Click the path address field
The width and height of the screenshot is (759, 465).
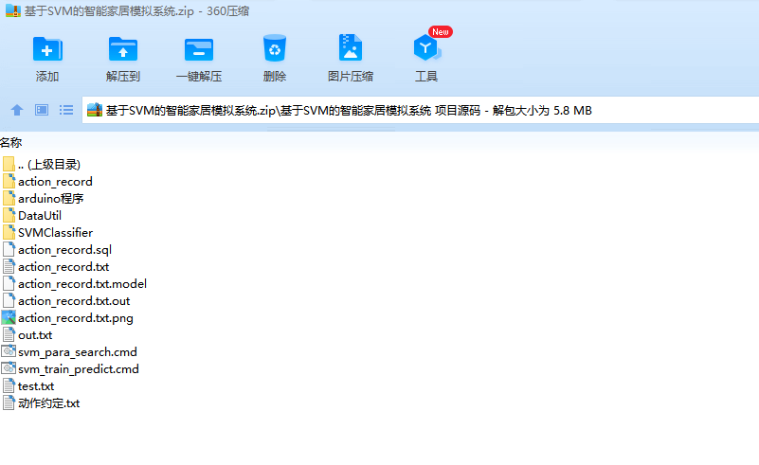point(420,110)
